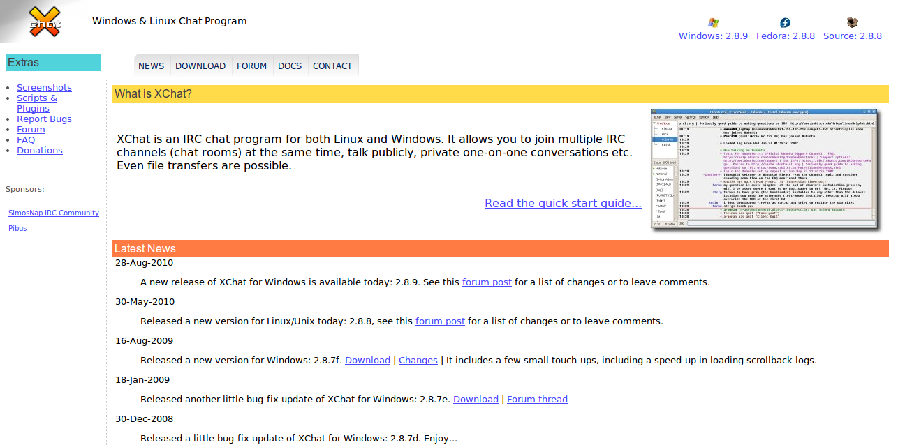The width and height of the screenshot is (898, 447).
Task: Click the Fedora logo icon
Action: point(786,23)
